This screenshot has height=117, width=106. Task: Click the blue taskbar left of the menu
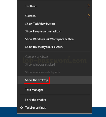coord(8,112)
